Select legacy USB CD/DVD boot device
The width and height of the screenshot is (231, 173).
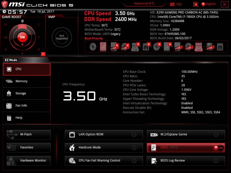click(x=189, y=47)
